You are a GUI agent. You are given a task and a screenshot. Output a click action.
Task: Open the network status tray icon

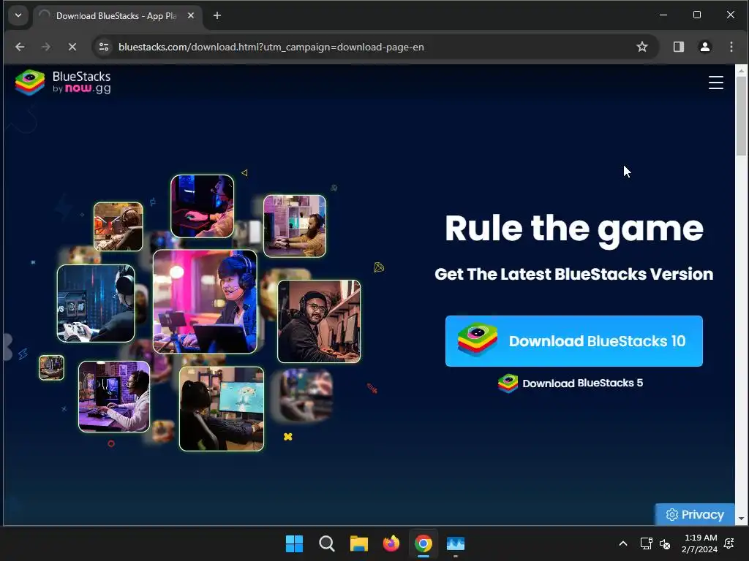pyautogui.click(x=646, y=543)
